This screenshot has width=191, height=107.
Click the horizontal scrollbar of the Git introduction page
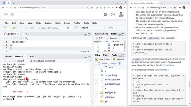[x=158, y=106]
